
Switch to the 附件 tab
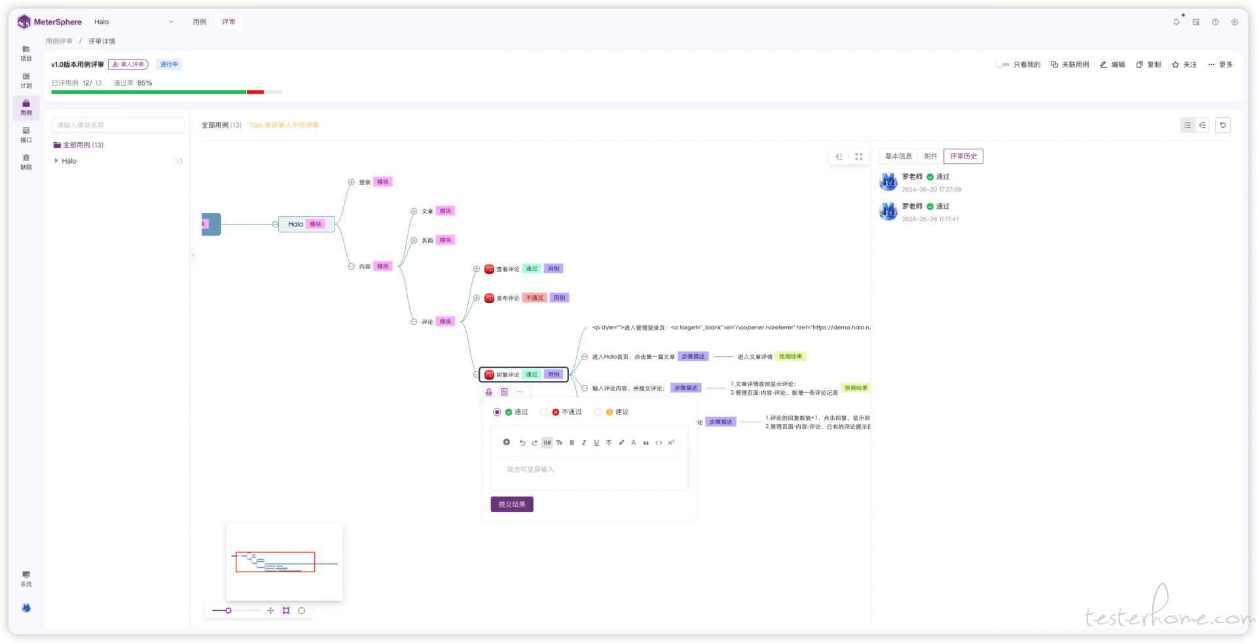[931, 156]
